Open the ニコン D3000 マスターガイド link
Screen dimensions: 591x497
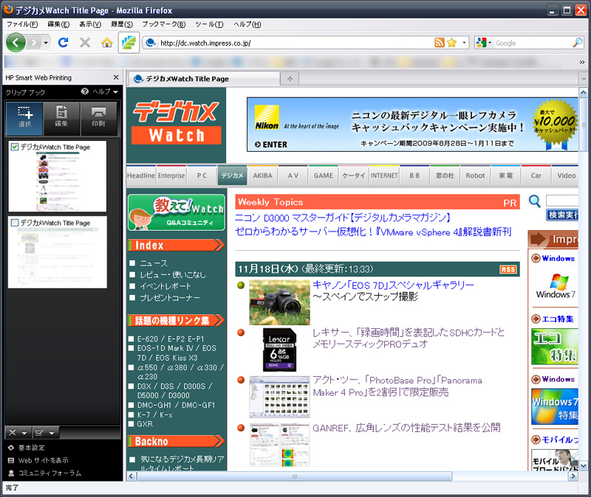pos(340,216)
